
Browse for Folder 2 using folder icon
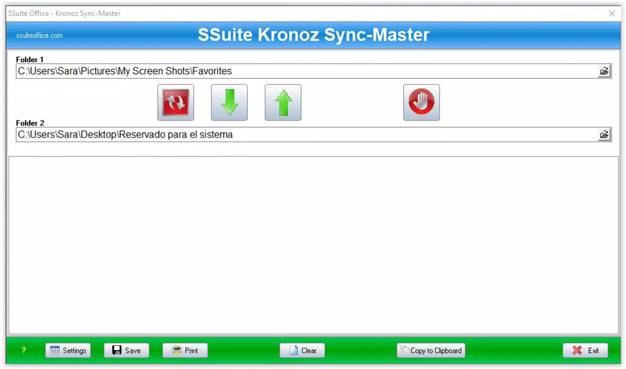pos(604,135)
